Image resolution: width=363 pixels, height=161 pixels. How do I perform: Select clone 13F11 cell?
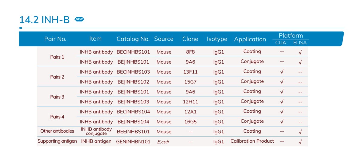(190, 72)
